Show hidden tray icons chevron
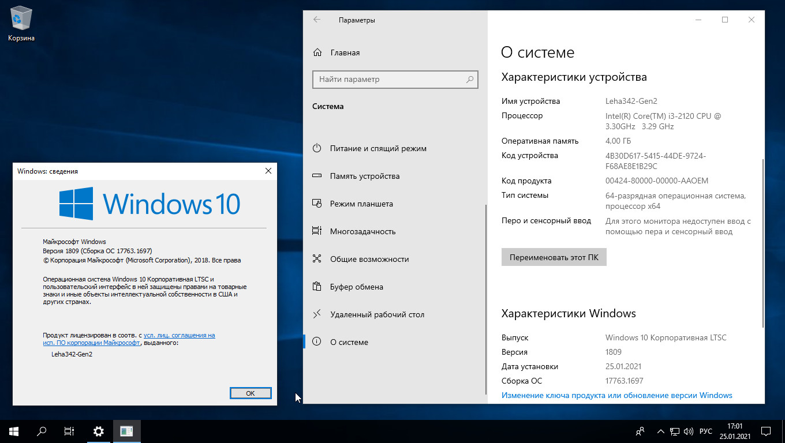Image resolution: width=785 pixels, height=443 pixels. click(x=660, y=431)
